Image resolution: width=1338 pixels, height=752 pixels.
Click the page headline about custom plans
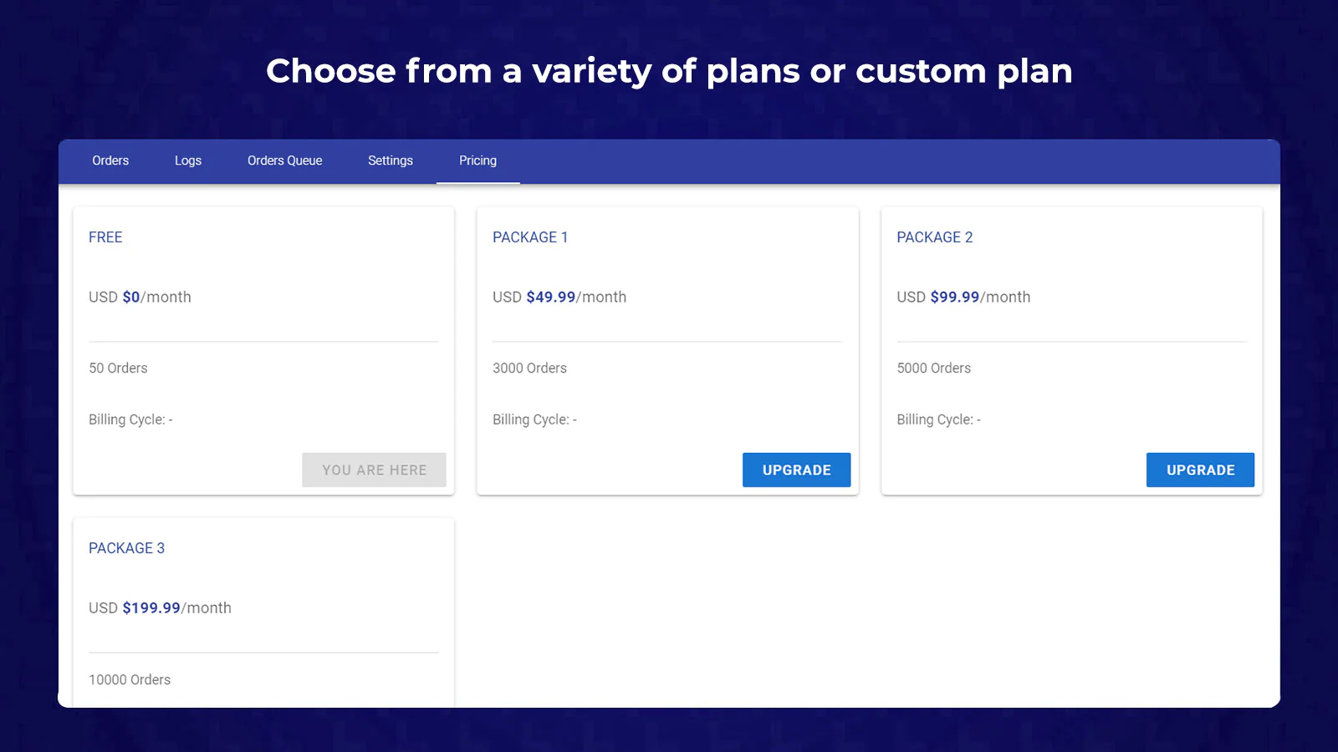point(669,71)
